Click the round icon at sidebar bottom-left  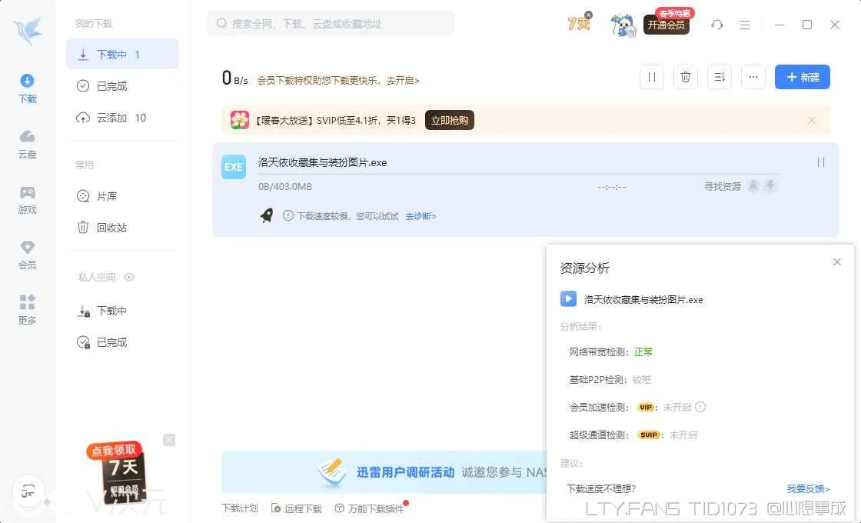(x=28, y=492)
